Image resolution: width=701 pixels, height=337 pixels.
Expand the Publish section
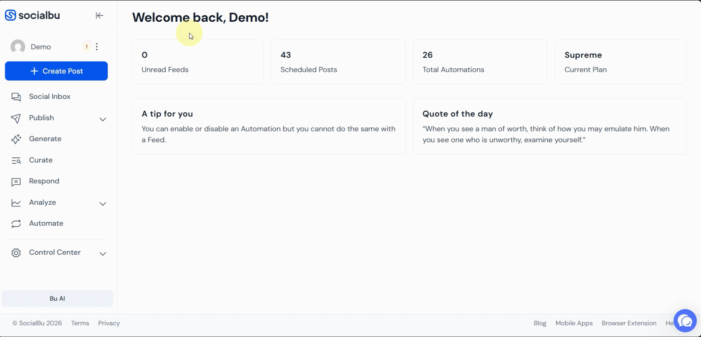pyautogui.click(x=103, y=119)
